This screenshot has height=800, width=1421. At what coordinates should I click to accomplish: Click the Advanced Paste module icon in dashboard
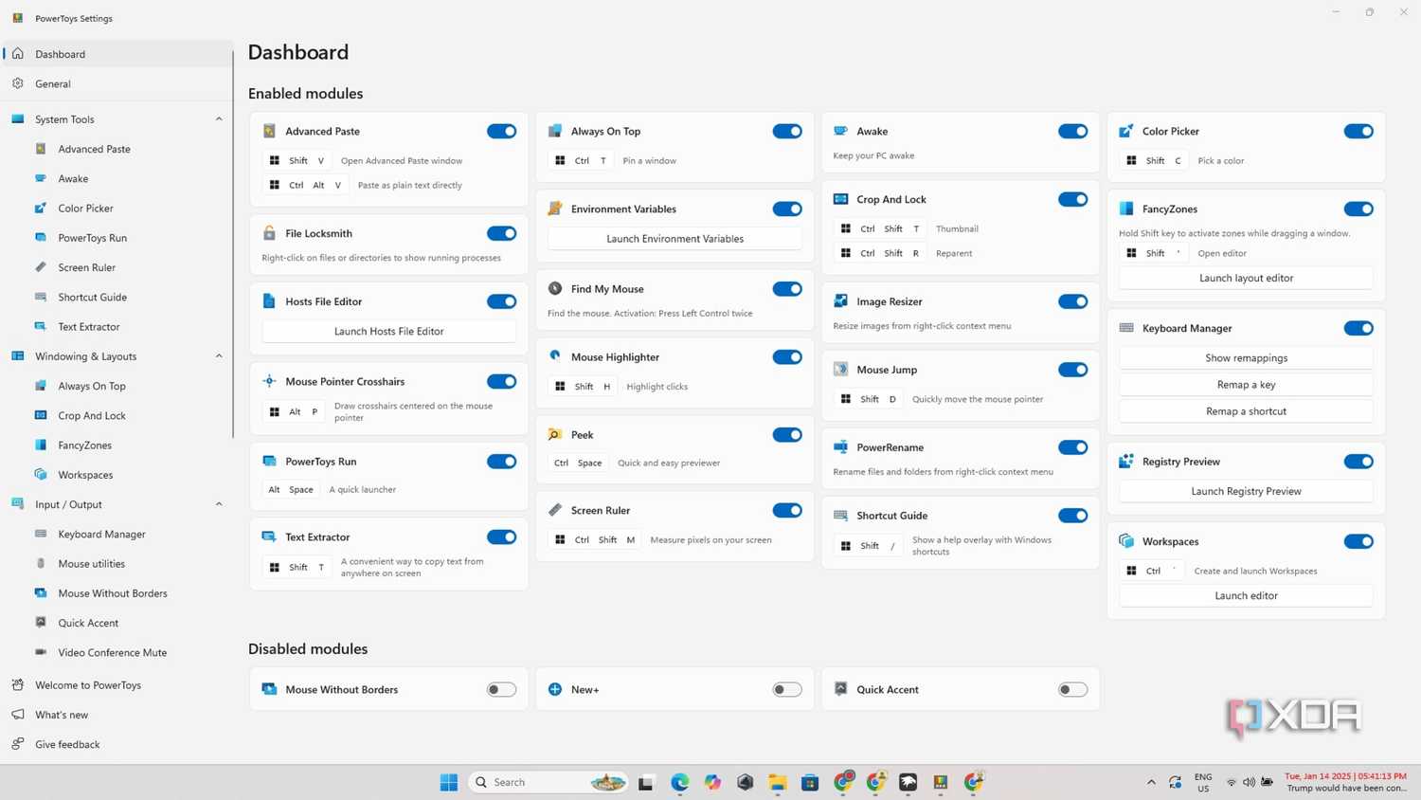click(x=269, y=131)
